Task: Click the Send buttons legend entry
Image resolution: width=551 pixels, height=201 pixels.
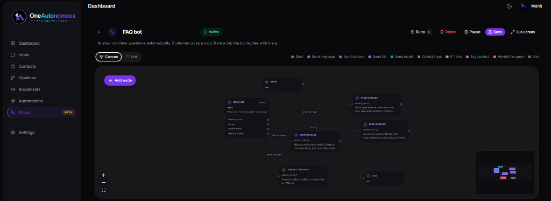Action: [x=351, y=57]
